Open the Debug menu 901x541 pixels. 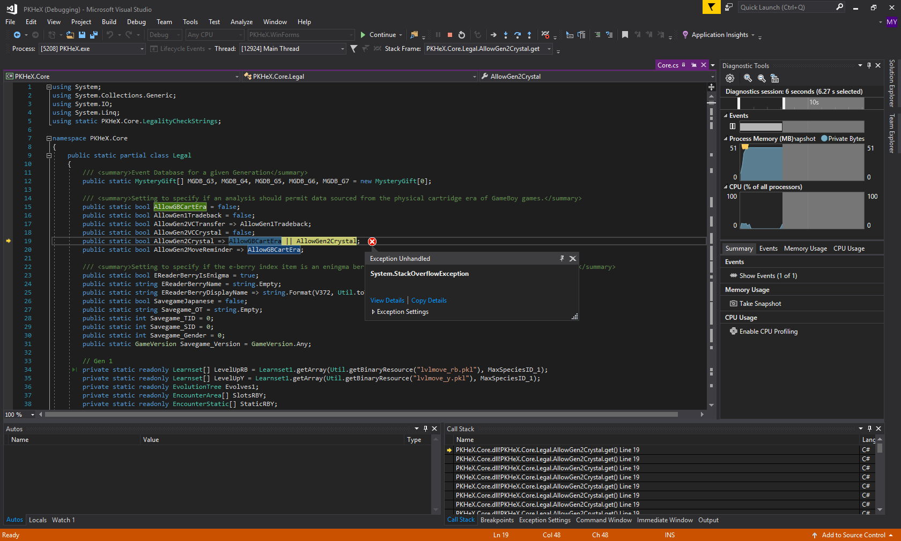click(136, 22)
